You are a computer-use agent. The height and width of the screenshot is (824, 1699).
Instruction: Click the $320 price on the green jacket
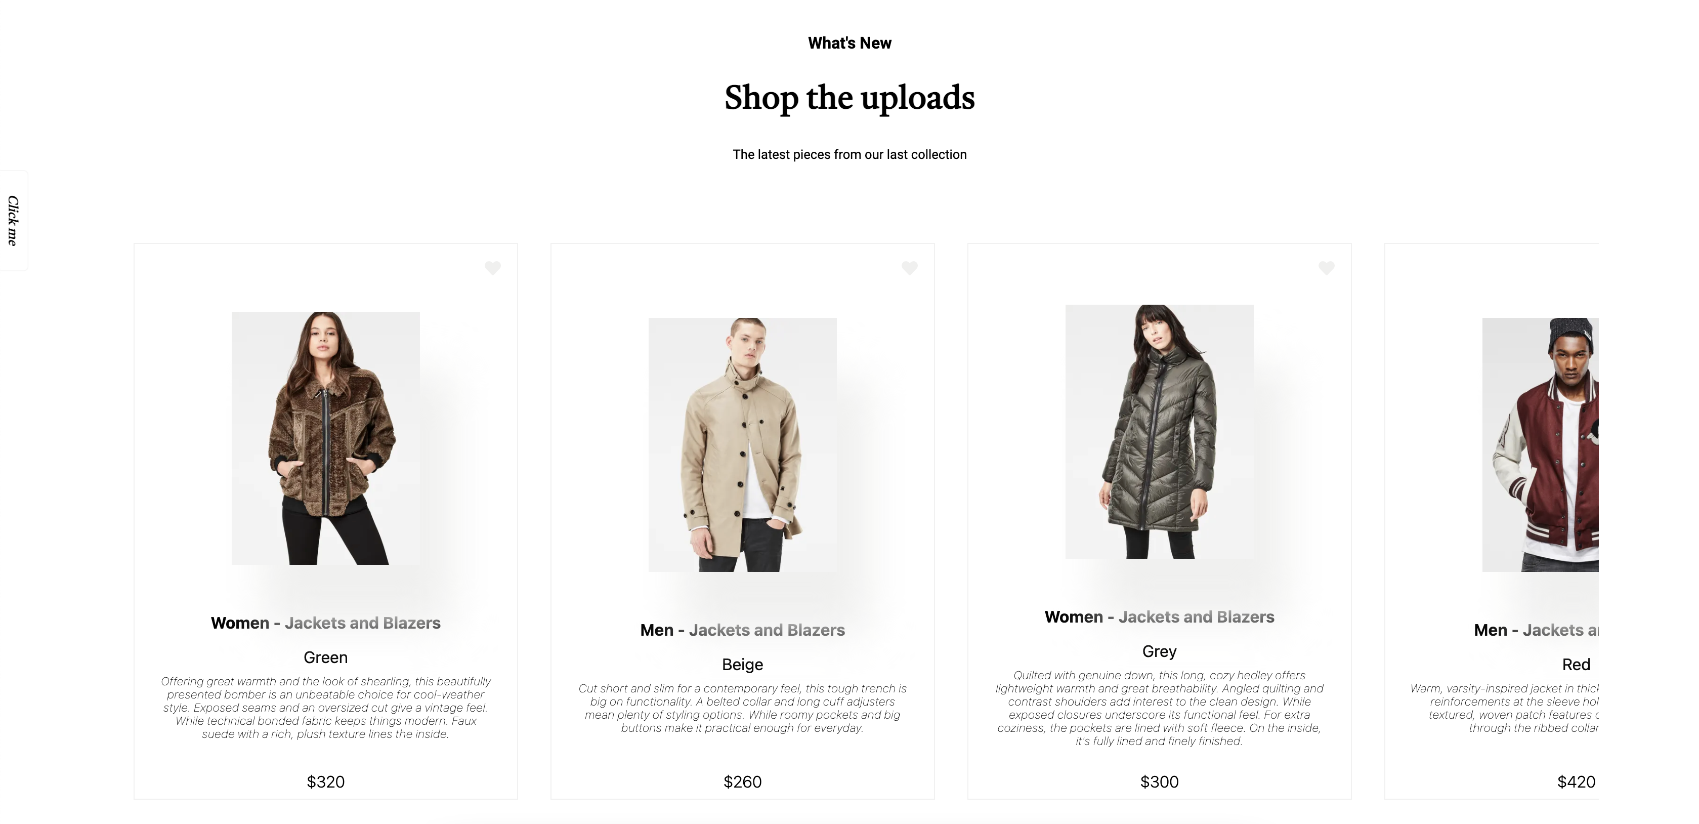click(325, 782)
